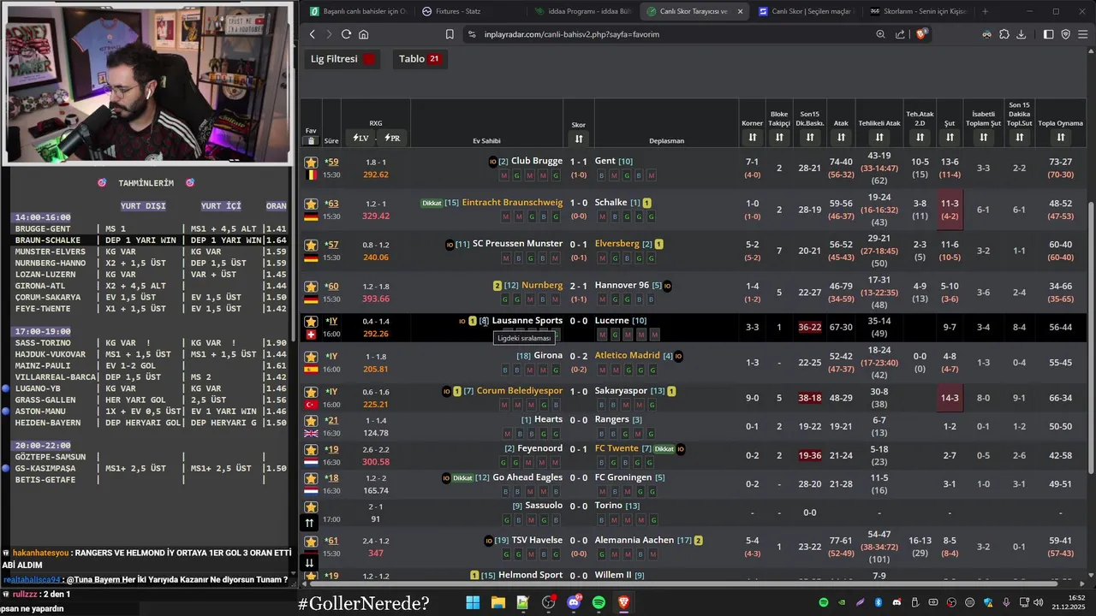Open Discord taskbar icon
1096x616 pixels.
574,603
